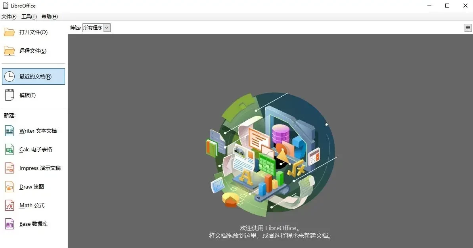Image resolution: width=473 pixels, height=248 pixels.
Task: Expand the 所有程序 program filter list
Action: pyautogui.click(x=93, y=28)
